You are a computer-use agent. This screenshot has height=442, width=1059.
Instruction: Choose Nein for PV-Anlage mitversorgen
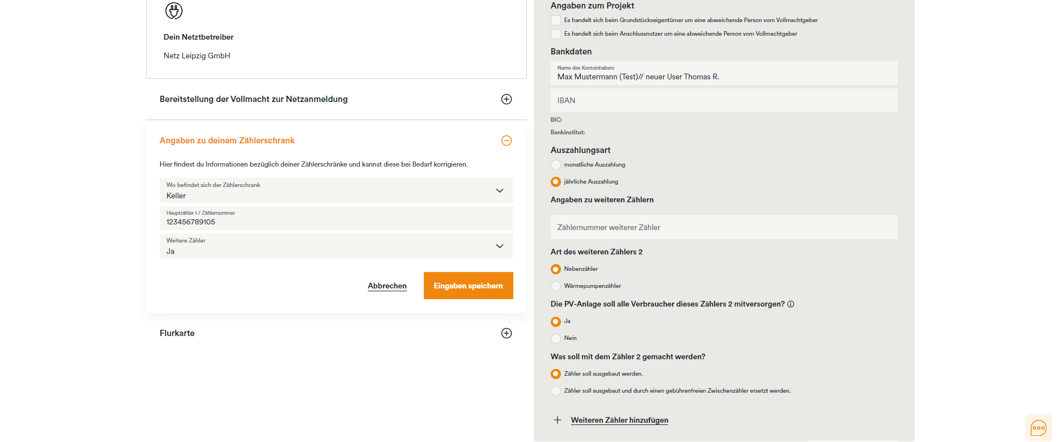click(556, 338)
